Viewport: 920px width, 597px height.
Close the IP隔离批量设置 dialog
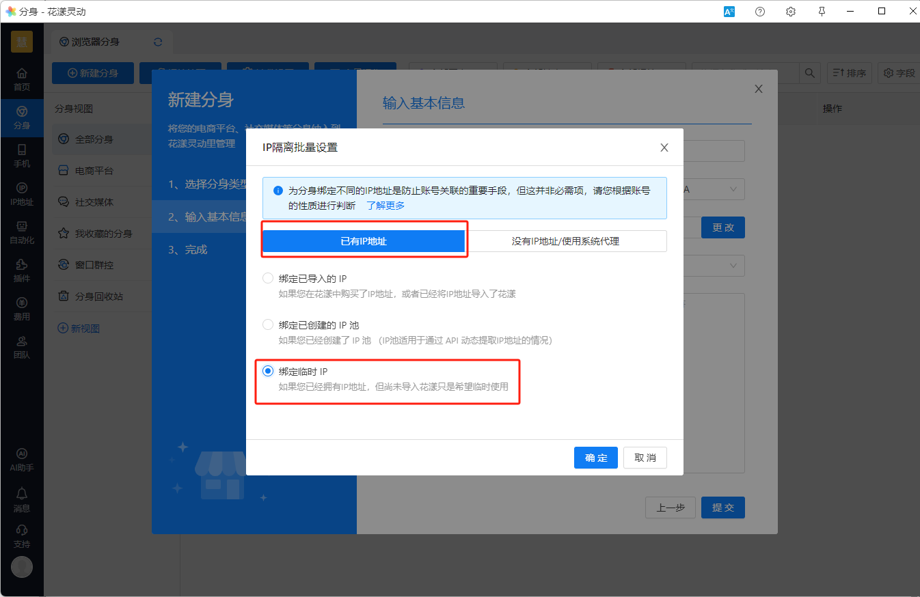664,148
